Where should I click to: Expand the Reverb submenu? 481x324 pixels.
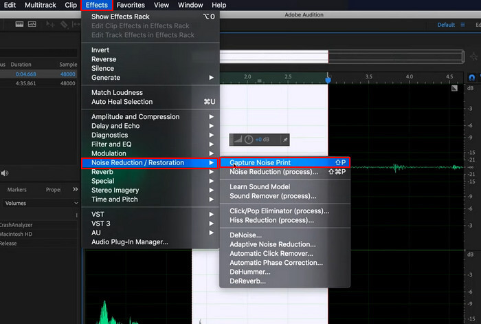click(x=150, y=172)
